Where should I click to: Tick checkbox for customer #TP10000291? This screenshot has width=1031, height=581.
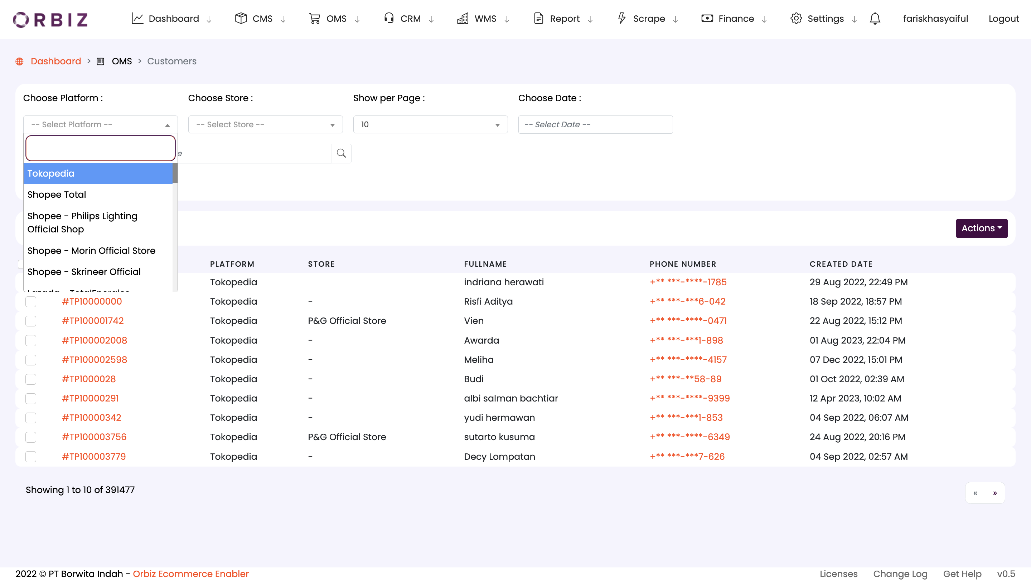(31, 399)
